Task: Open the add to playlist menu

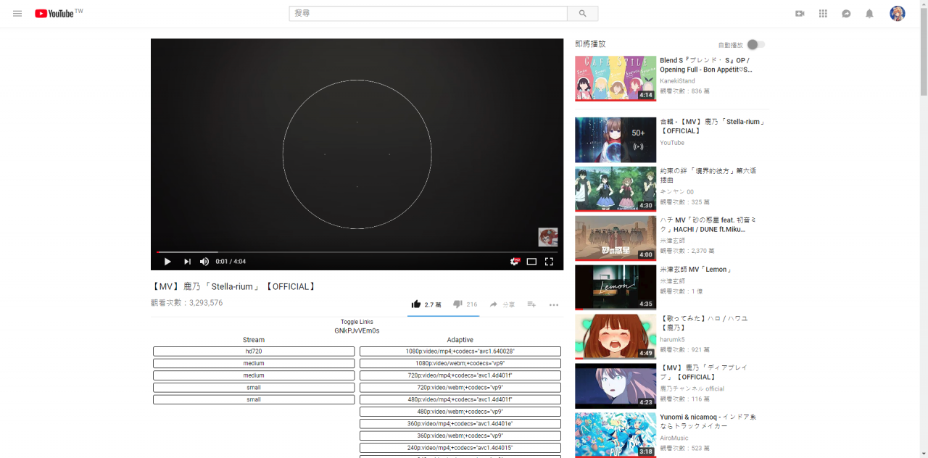Action: pyautogui.click(x=531, y=304)
